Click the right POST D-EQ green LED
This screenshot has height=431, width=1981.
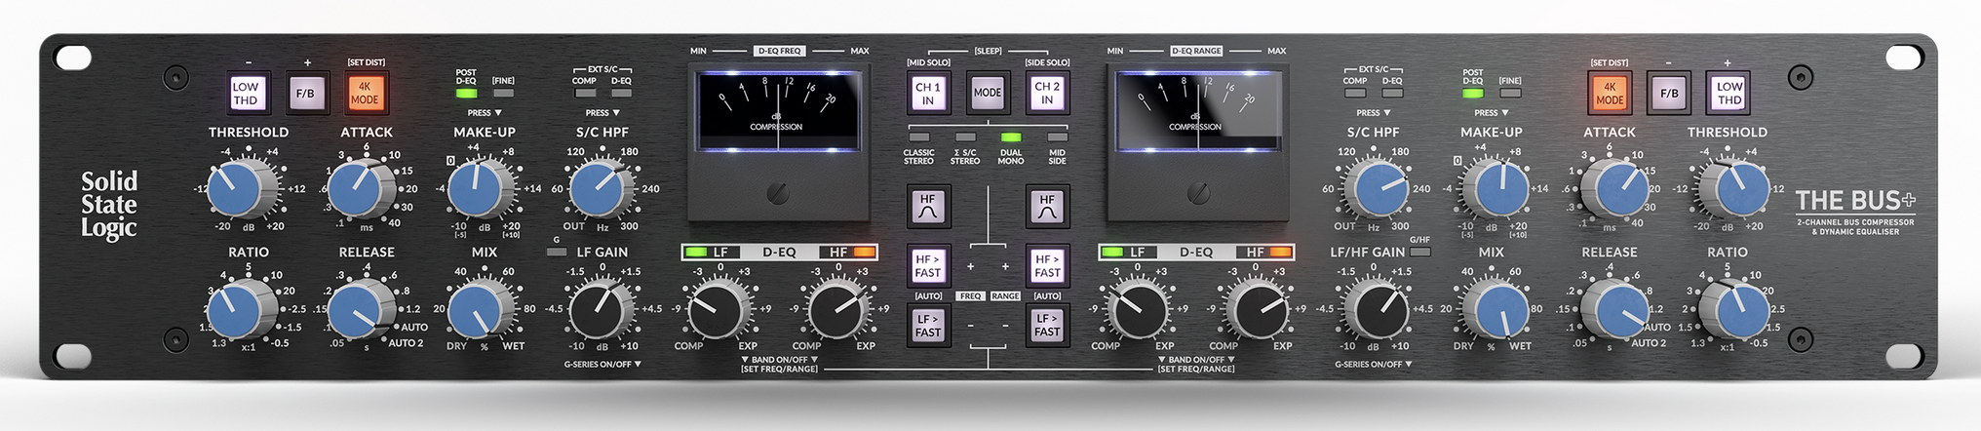click(x=1473, y=94)
